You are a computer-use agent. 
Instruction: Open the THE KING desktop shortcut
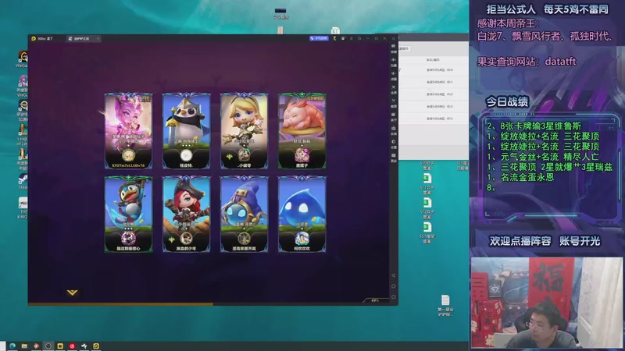coord(23,208)
